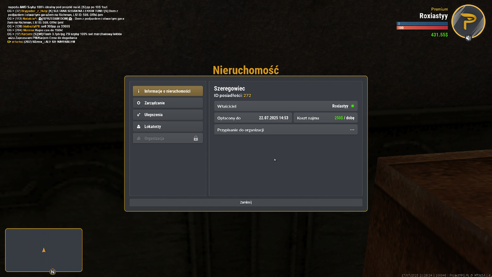The height and width of the screenshot is (277, 492).
Task: Click the blue armor bar showing 0
Action: point(422,24)
